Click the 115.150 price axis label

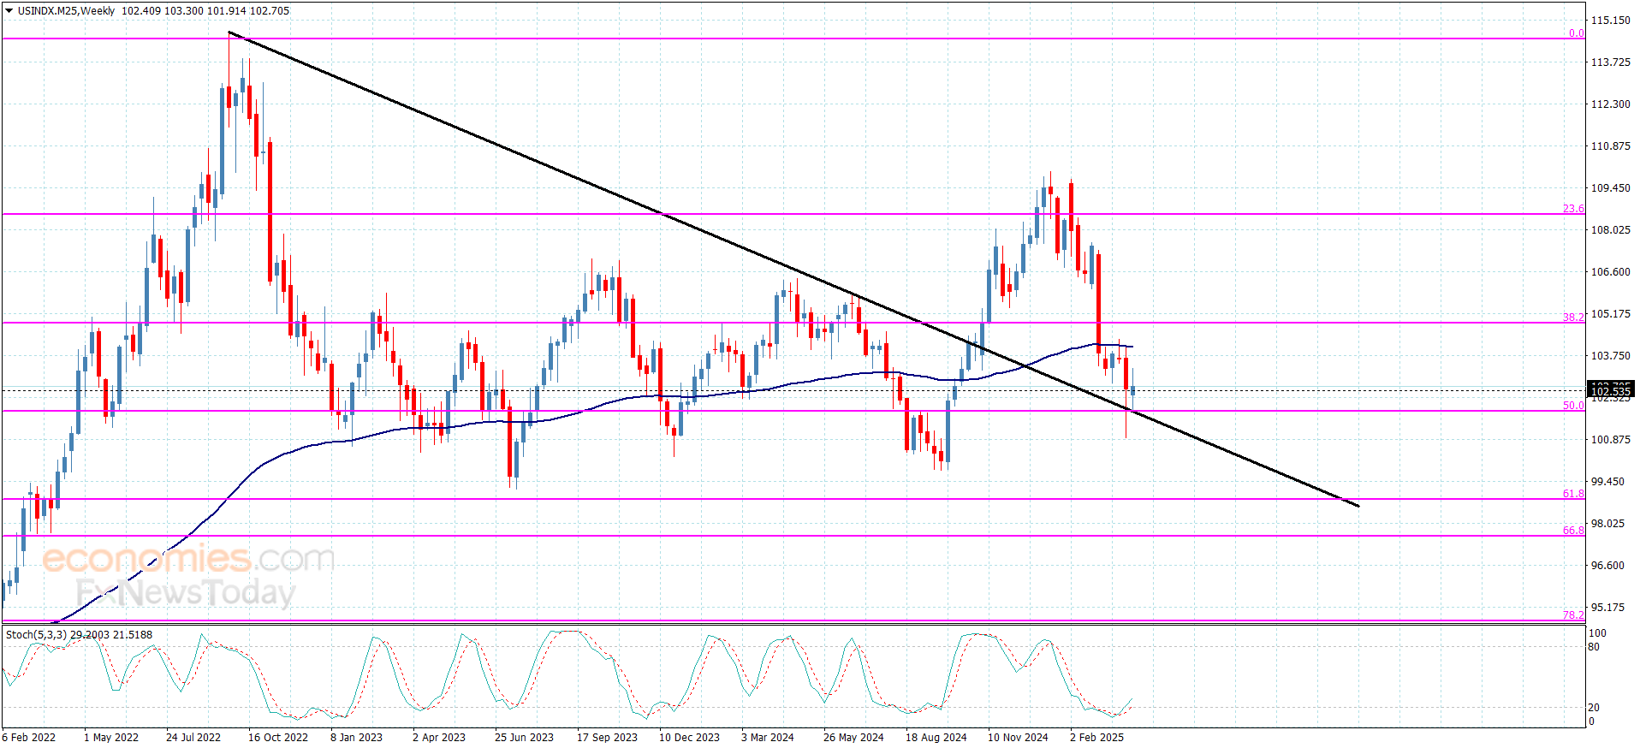pyautogui.click(x=1610, y=21)
